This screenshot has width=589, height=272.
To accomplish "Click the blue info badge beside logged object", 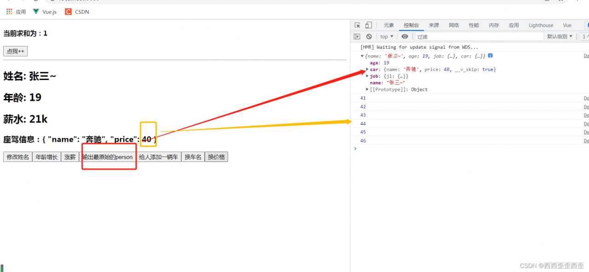I will tap(491, 56).
